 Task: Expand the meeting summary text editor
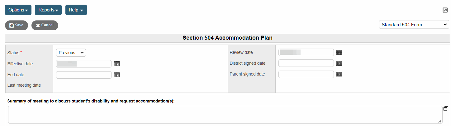tap(446, 108)
